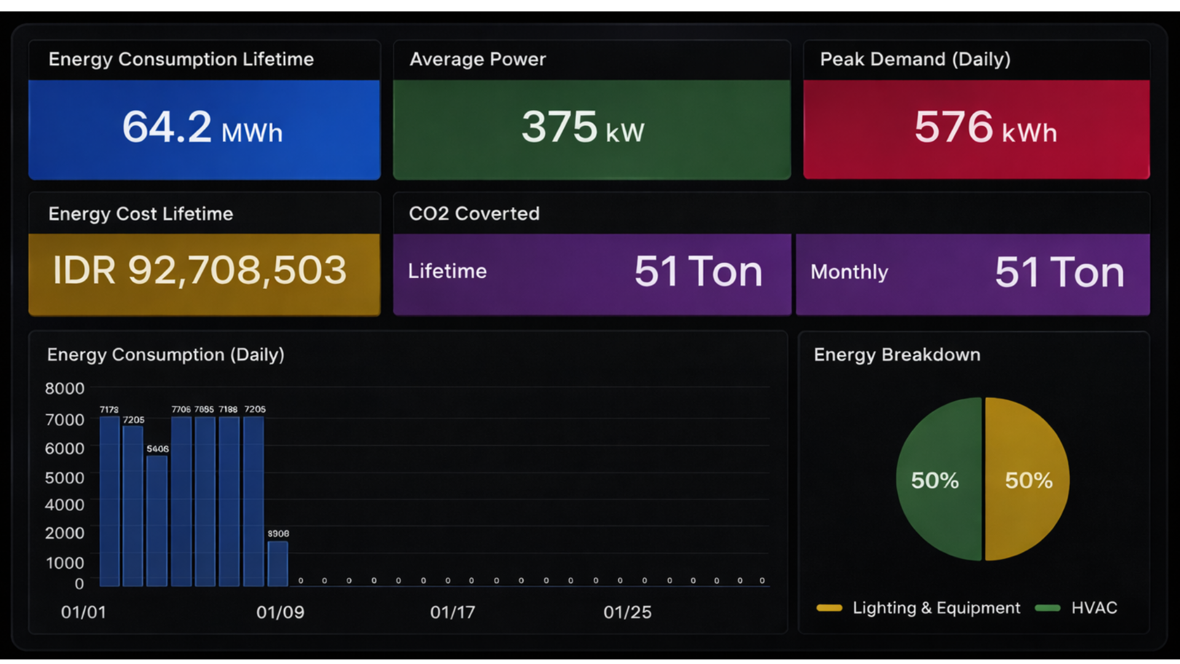Toggle the Lighting & Equipment legend label
1180x664 pixels.
click(937, 607)
